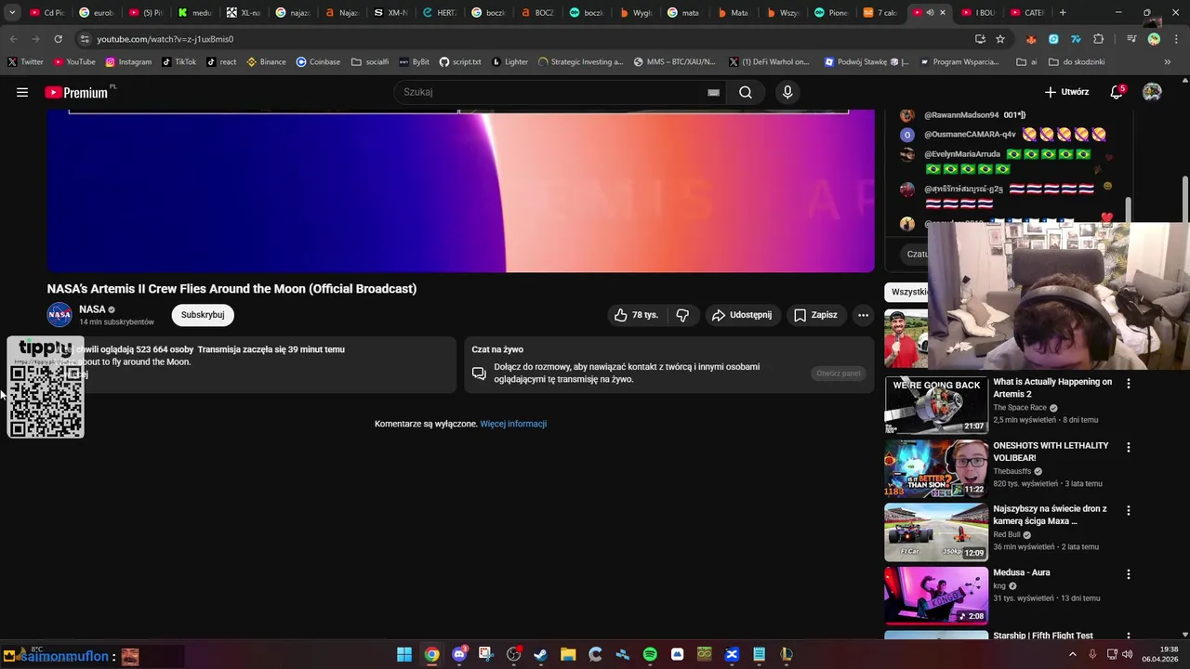1190x669 pixels.
Task: Open the Instagram bookmark
Action: click(x=128, y=62)
